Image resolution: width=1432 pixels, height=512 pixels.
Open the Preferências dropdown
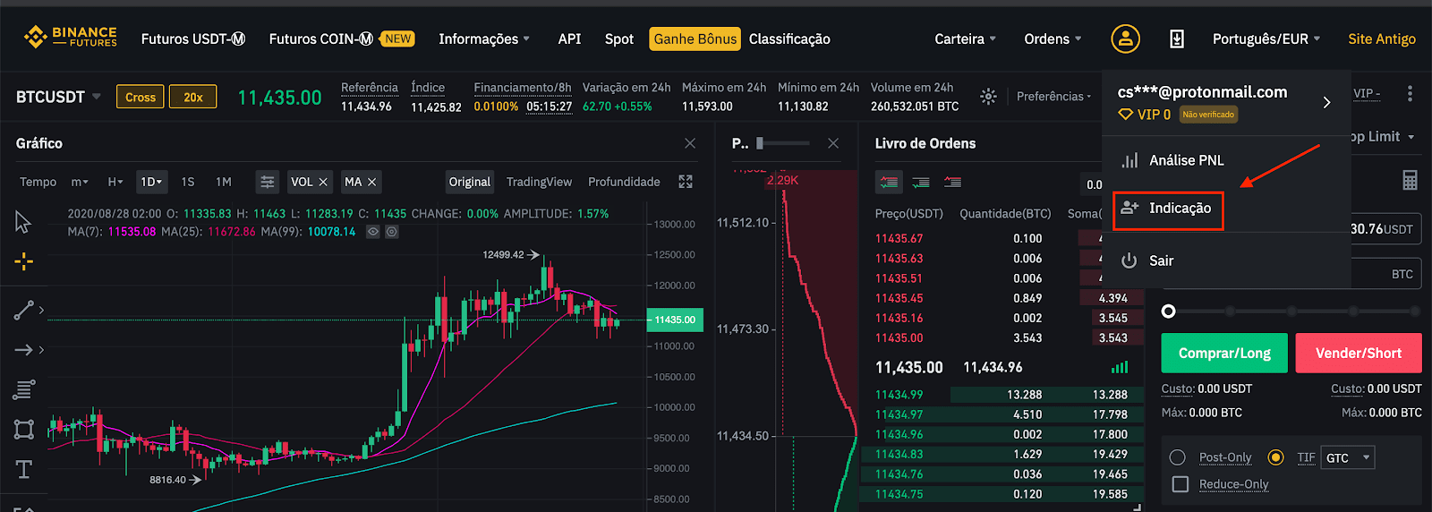pyautogui.click(x=1053, y=97)
